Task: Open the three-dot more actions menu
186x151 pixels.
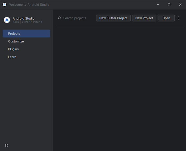Action: point(179,18)
